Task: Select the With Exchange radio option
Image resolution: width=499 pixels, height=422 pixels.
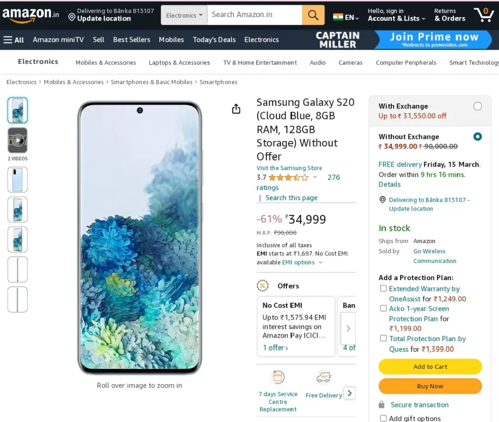Action: [x=478, y=106]
